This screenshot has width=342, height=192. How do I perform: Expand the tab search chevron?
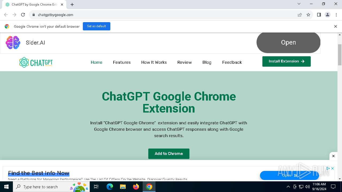299,4
